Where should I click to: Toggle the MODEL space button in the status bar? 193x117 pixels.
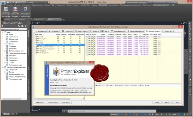(114, 114)
